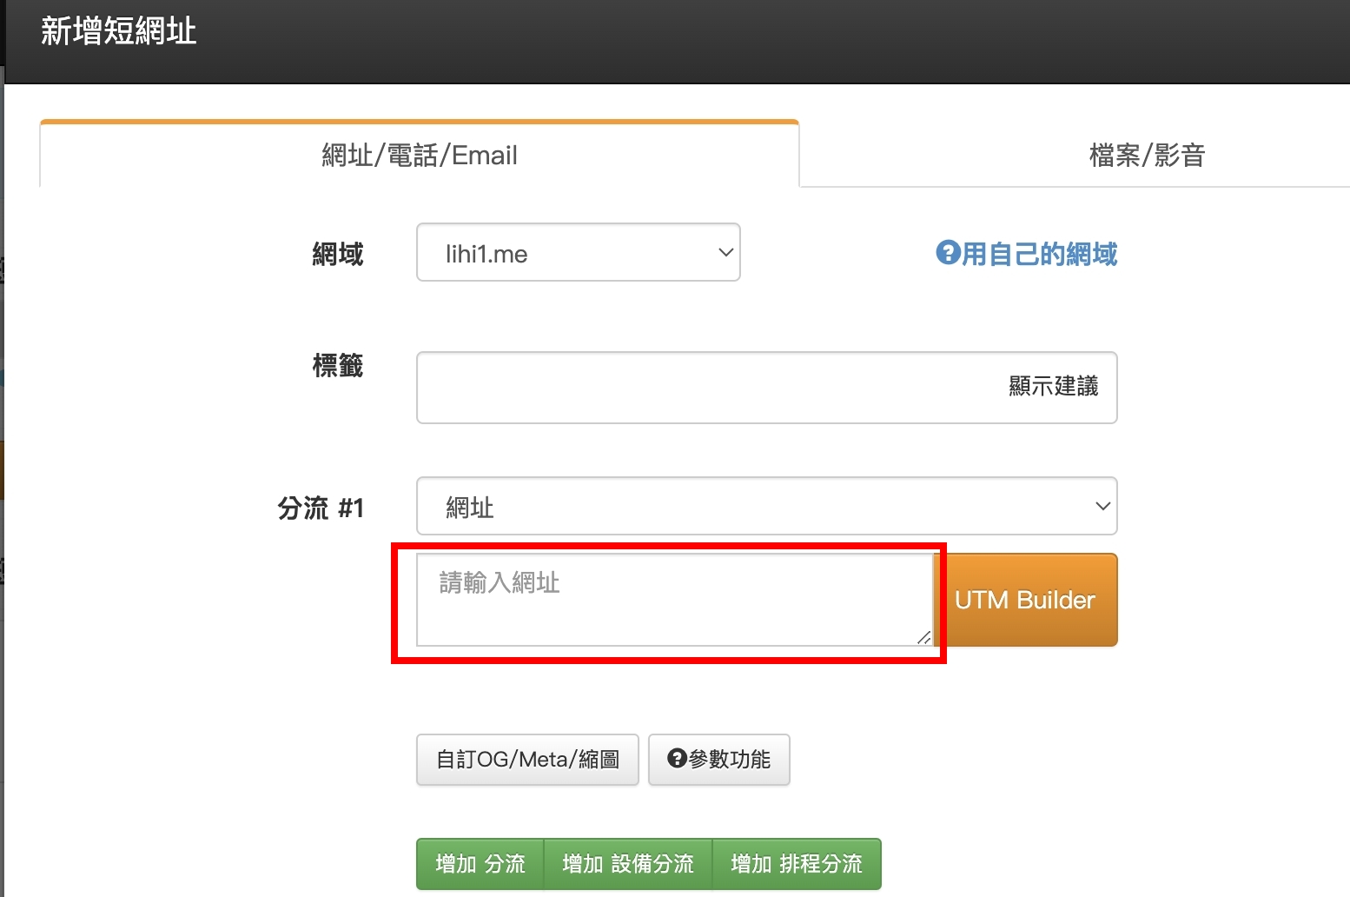Expand the domain selection combo box
The image size is (1350, 897).
(x=578, y=252)
